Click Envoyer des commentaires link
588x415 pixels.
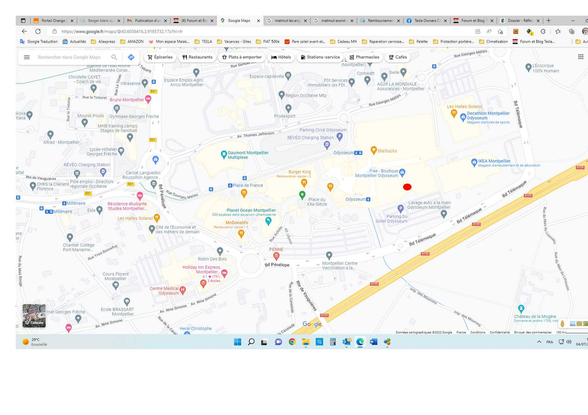click(532, 332)
